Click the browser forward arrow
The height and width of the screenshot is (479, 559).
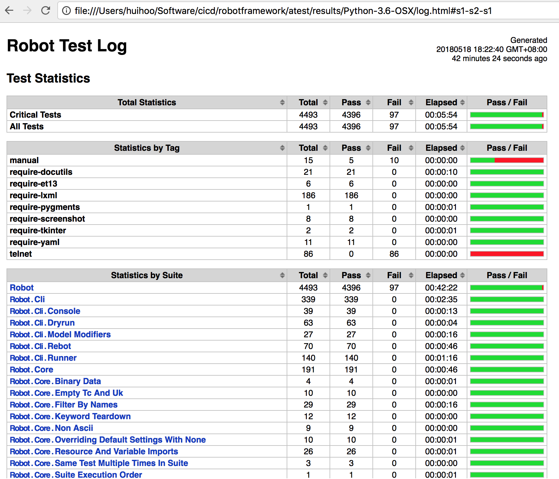click(x=27, y=11)
